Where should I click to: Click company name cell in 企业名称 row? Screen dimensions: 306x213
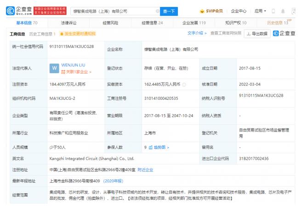(x=171, y=49)
